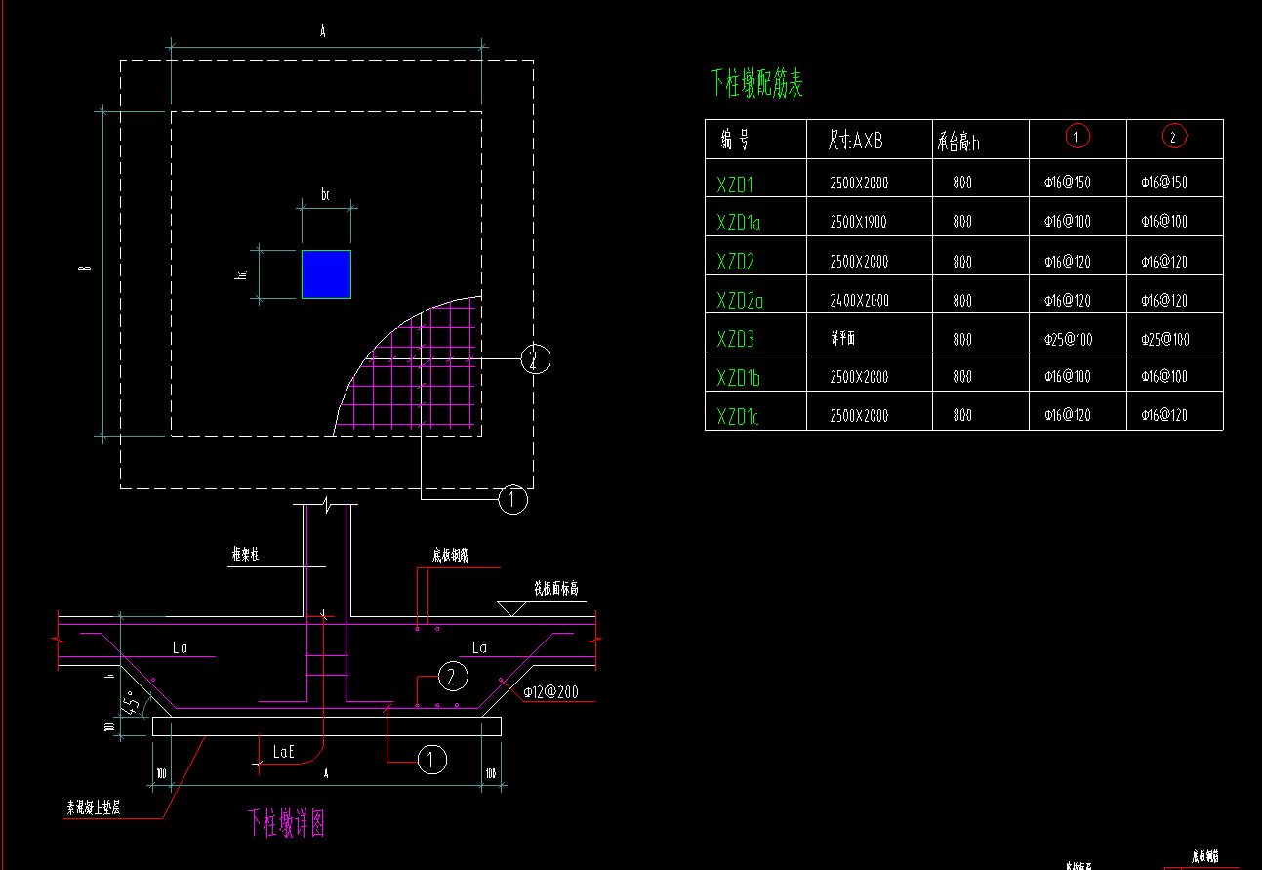Screen dimensions: 1262x870
Task: Click the A dimension label above plan view
Action: pos(322,32)
